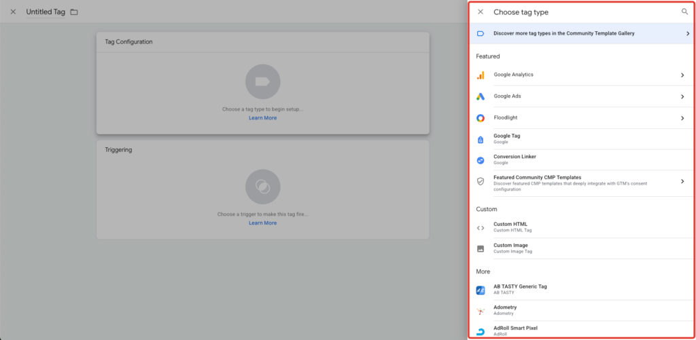This screenshot has width=696, height=340.
Task: Click the Google Analytics bar chart icon
Action: [481, 75]
